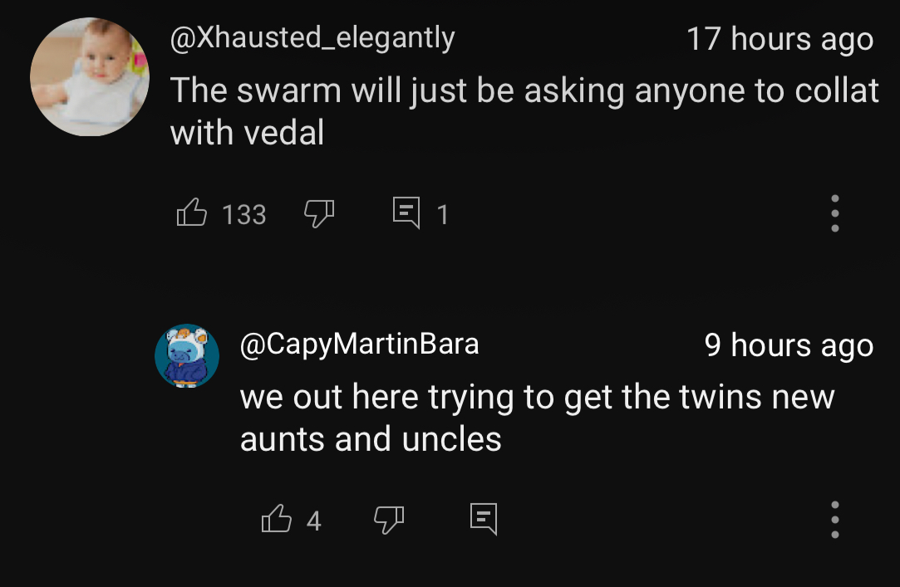
Task: Open the three-dot menu for @Xhausted_elegantly's comment
Action: point(835,213)
